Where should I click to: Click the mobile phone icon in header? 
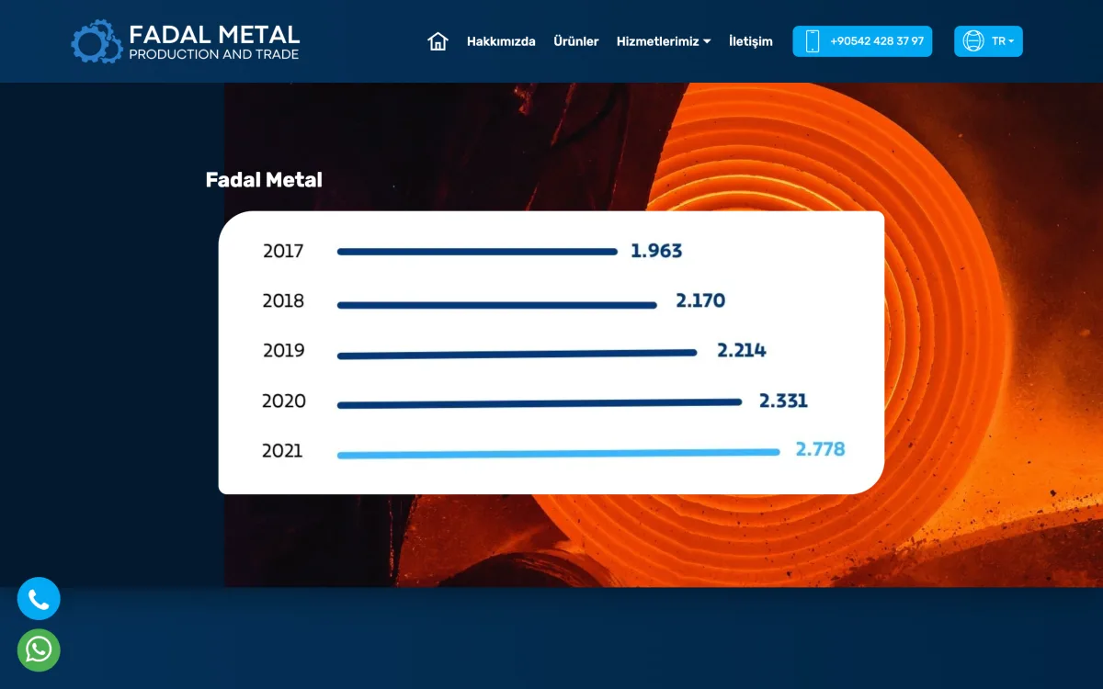(x=813, y=41)
